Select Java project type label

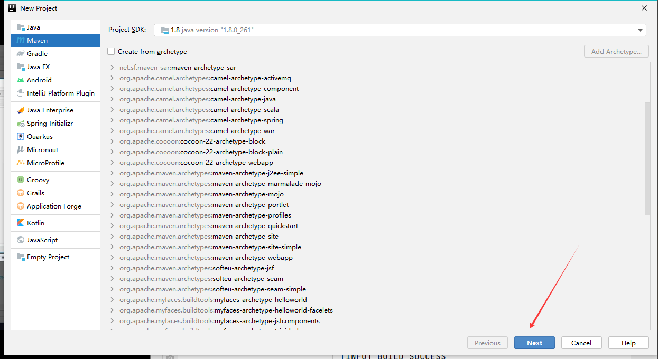[x=33, y=27]
